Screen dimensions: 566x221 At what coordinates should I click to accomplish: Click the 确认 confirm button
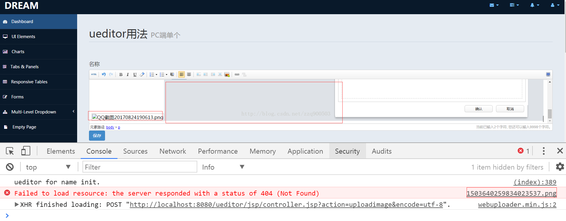coord(478,109)
